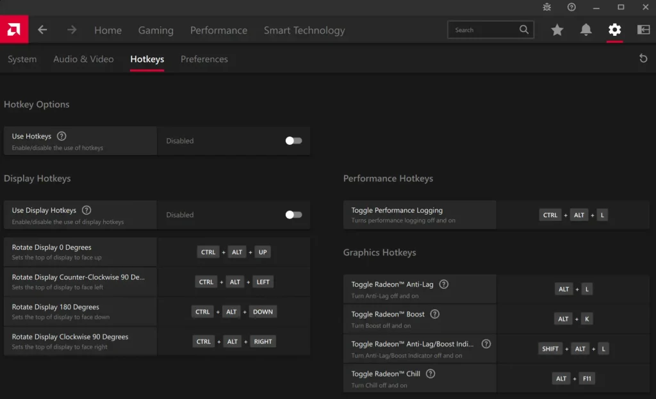Click the Display Hotkeys heading

(x=37, y=178)
